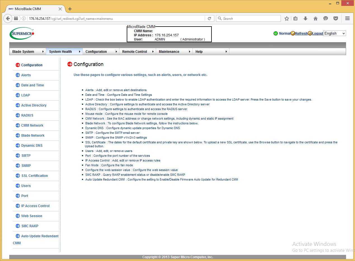Open the Date and Time sidebar link
Image resolution: width=355 pixels, height=261 pixels.
click(x=32, y=85)
